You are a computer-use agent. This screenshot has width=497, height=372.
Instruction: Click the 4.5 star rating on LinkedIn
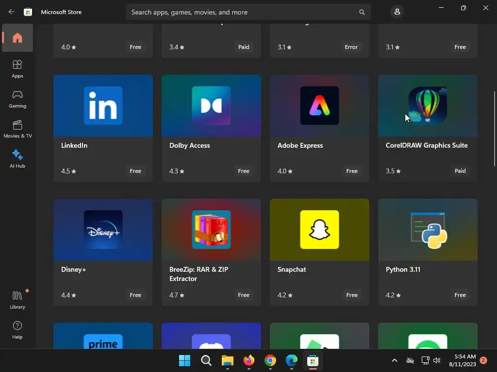68,171
